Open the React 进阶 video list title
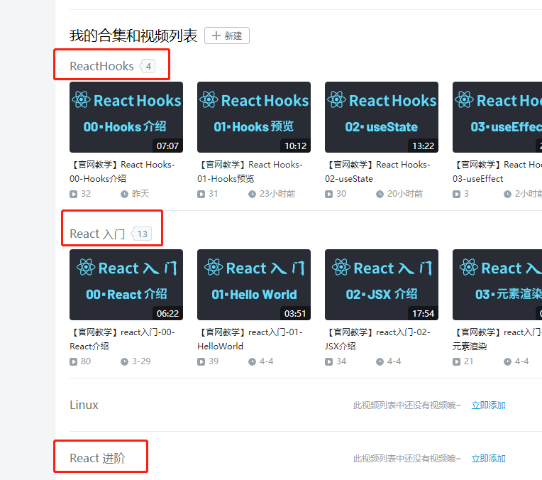 pos(97,458)
